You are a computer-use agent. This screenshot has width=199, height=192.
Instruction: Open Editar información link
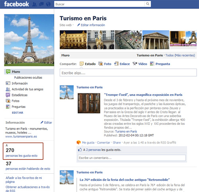pyautogui.click(x=93, y=25)
